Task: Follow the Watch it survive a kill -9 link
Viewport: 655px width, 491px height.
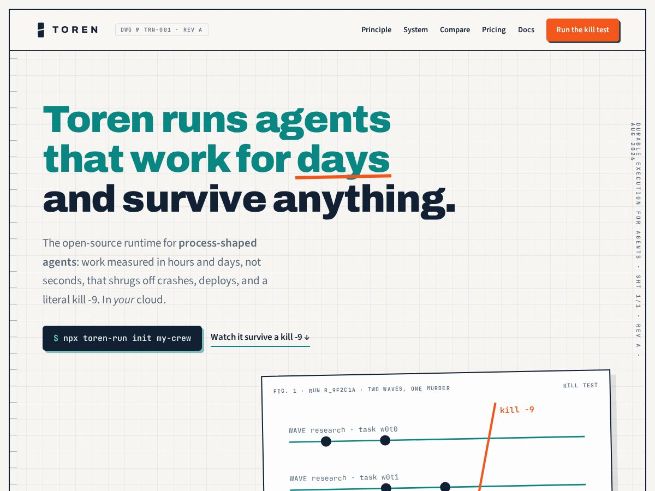Action: [x=260, y=337]
